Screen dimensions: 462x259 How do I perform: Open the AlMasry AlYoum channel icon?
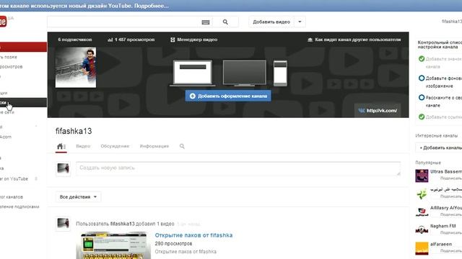422,212
